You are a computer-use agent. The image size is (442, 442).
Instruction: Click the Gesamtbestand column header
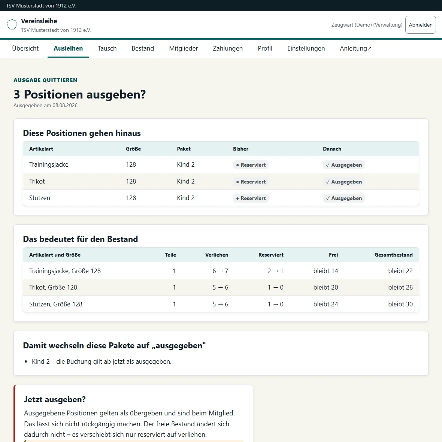coord(394,255)
